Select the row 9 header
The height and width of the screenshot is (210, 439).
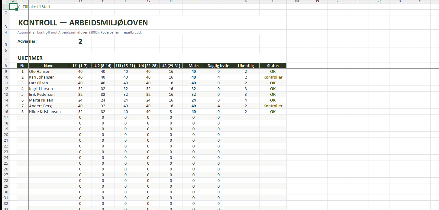[x=6, y=72]
